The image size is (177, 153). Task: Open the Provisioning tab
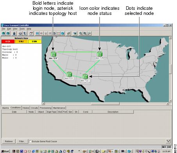tap(46, 108)
